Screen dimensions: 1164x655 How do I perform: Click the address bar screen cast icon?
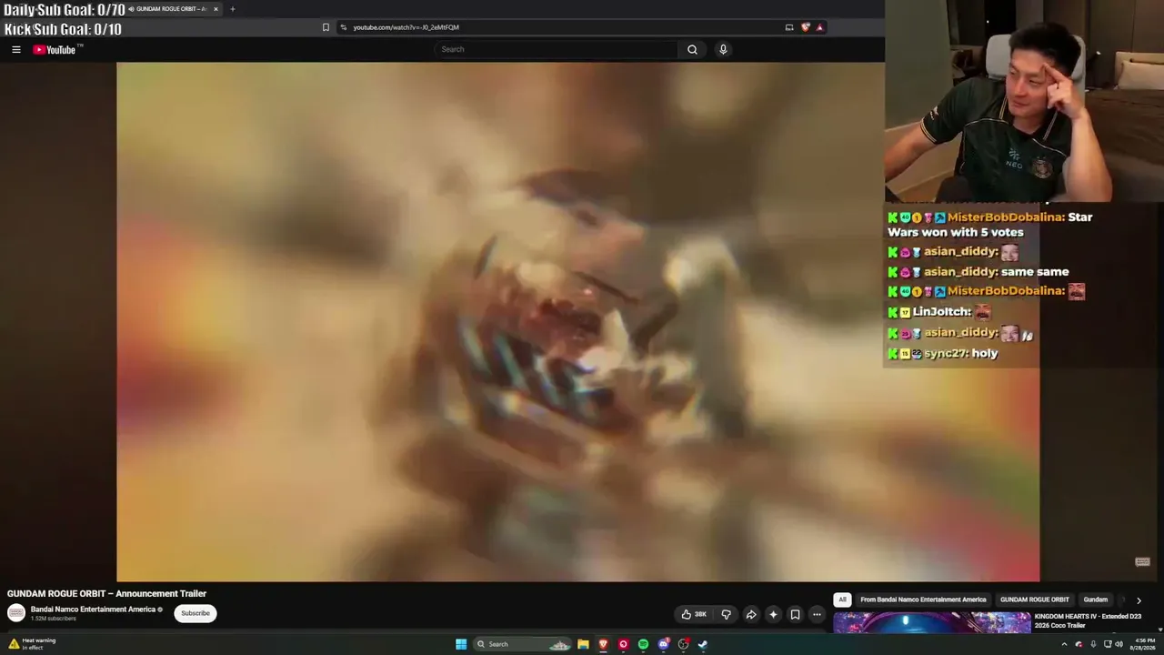(789, 27)
